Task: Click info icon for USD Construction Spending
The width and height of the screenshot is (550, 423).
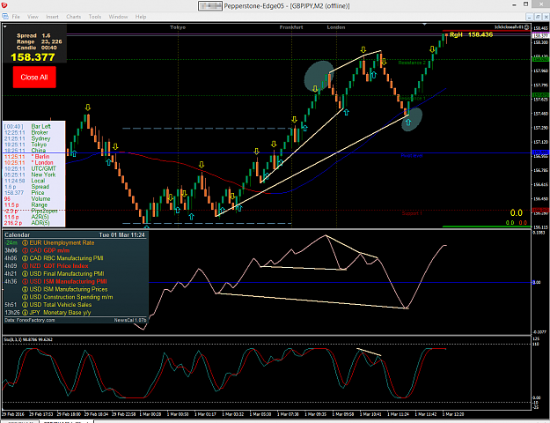Action: click(x=25, y=297)
